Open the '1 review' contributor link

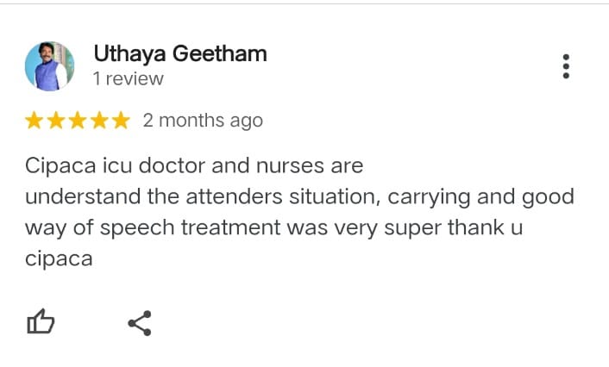pyautogui.click(x=128, y=79)
